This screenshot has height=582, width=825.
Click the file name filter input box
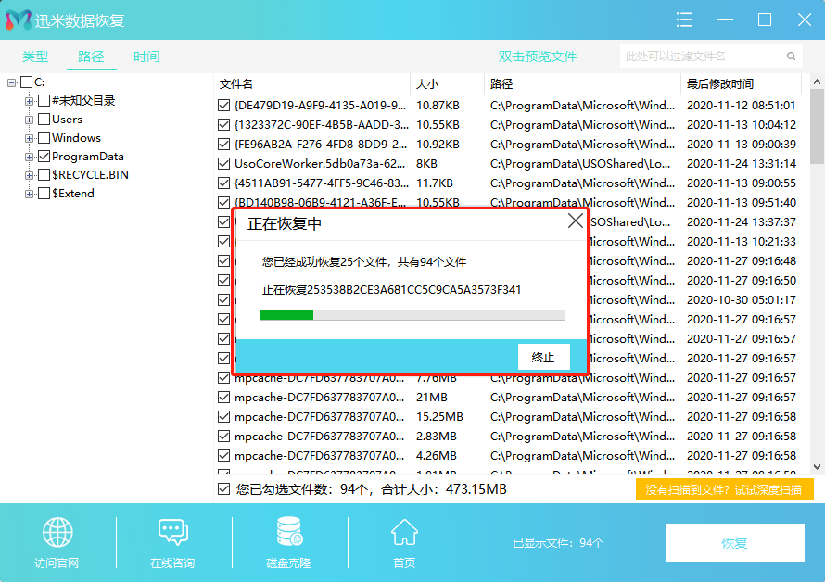click(x=709, y=57)
